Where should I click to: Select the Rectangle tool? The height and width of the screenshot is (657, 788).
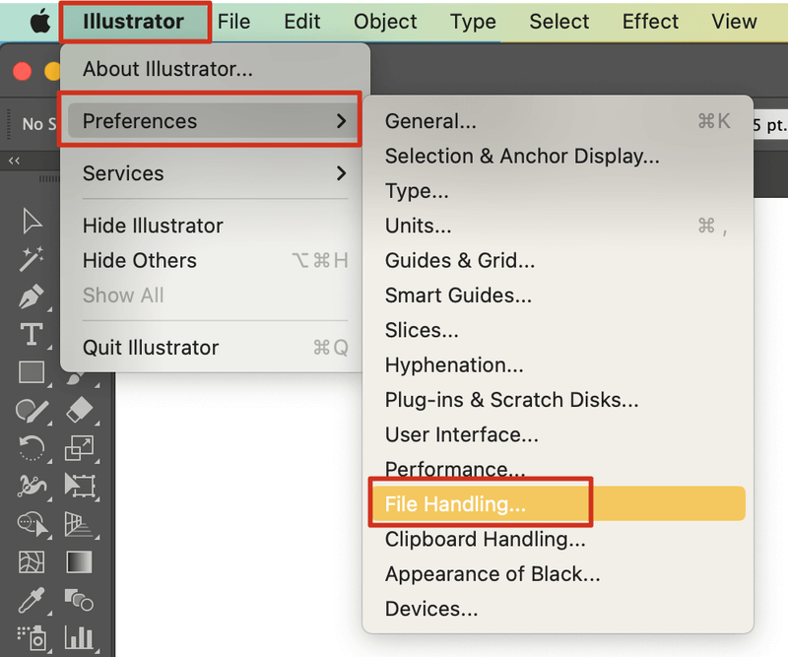[30, 369]
